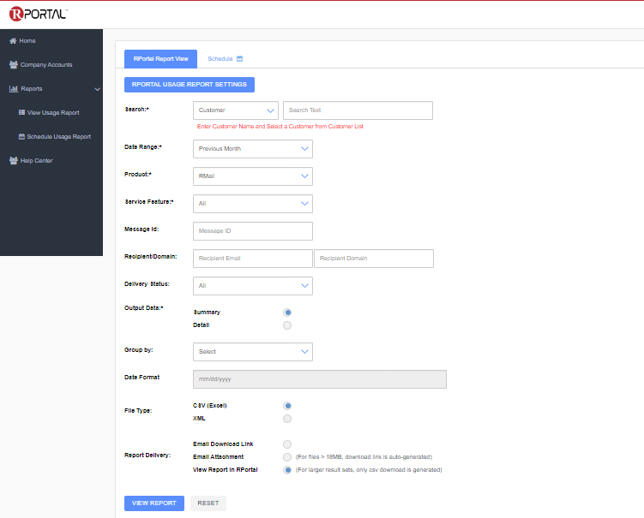The image size is (644, 518).
Task: Click the calendar icon on Schedule tab
Action: click(240, 58)
